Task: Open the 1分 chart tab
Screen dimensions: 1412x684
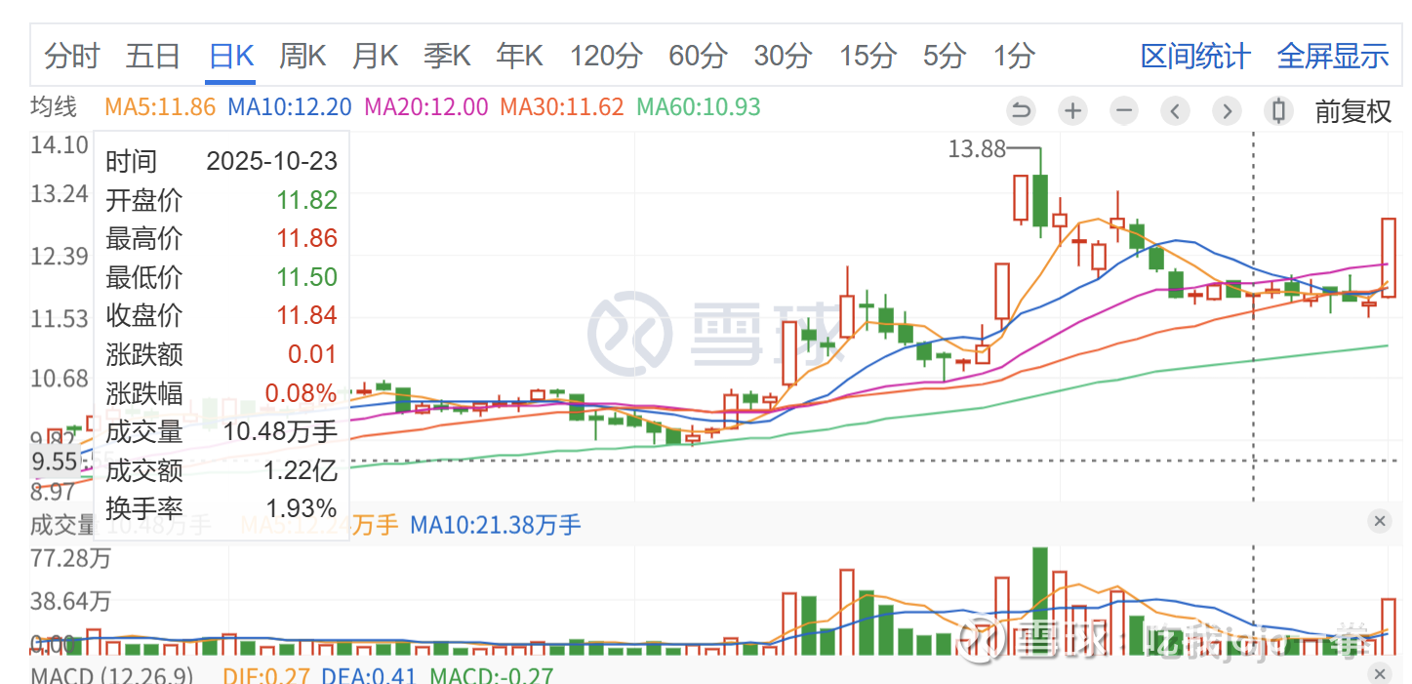Action: click(1014, 56)
